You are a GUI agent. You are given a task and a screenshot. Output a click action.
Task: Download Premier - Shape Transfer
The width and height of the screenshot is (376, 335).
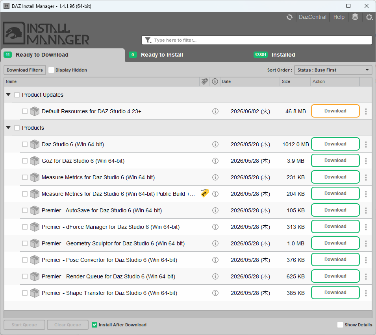pos(335,293)
